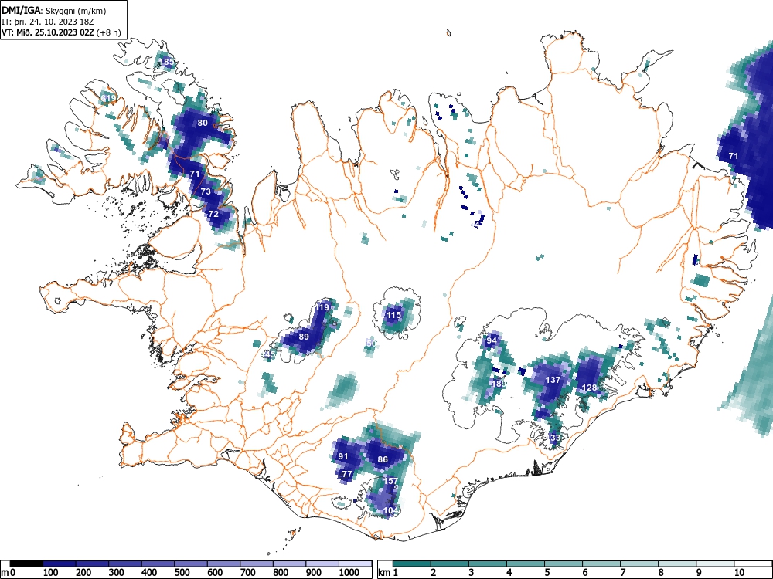Click the legend swatch between 900 and 1000 m
773x579 pixels.
322,564
